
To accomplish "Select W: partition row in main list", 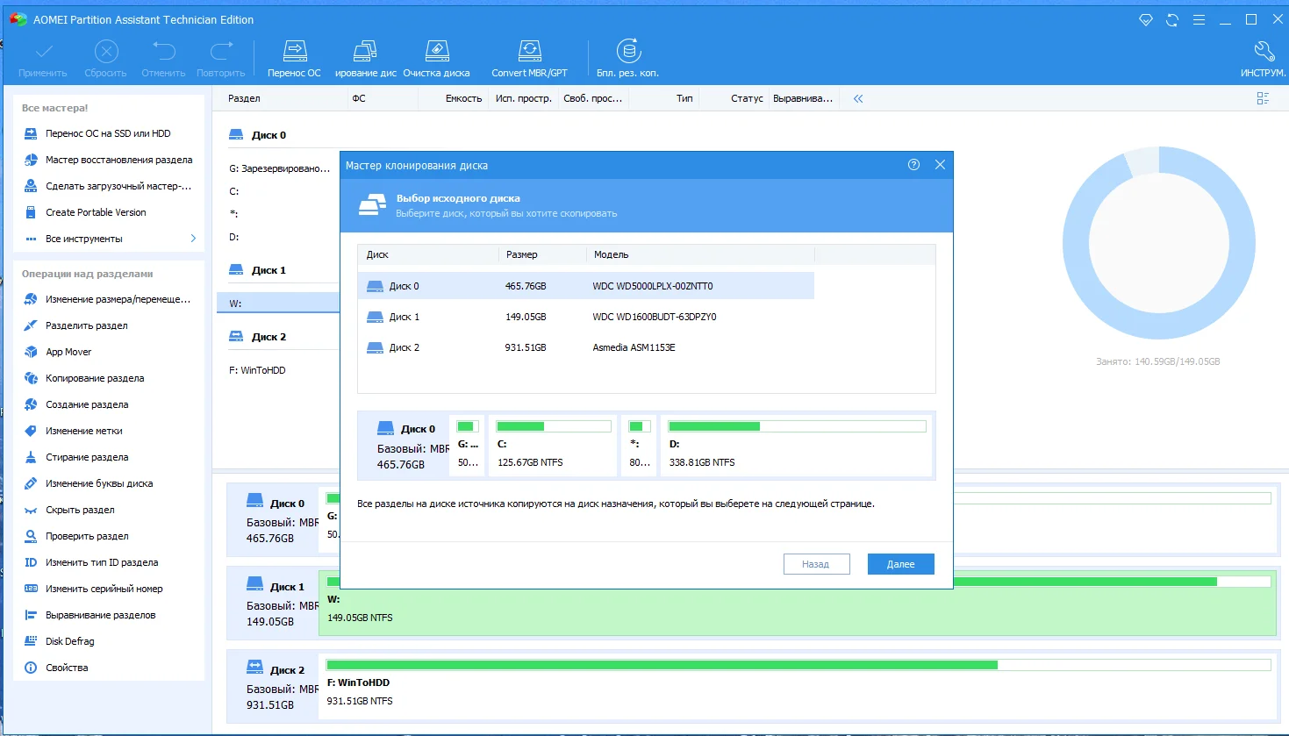I will pyautogui.click(x=278, y=304).
